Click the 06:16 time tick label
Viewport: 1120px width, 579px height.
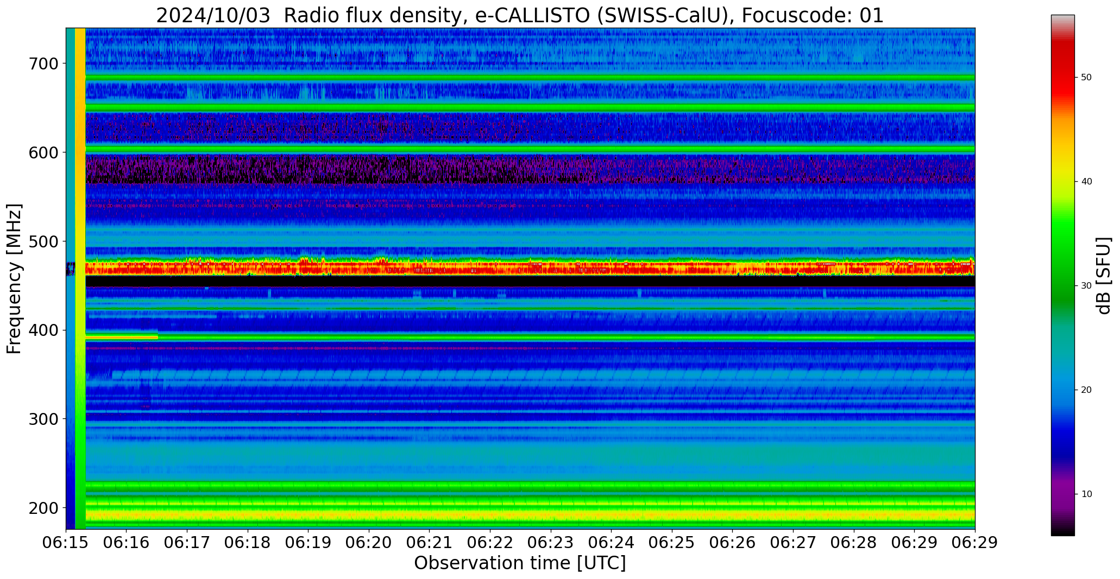tap(127, 543)
